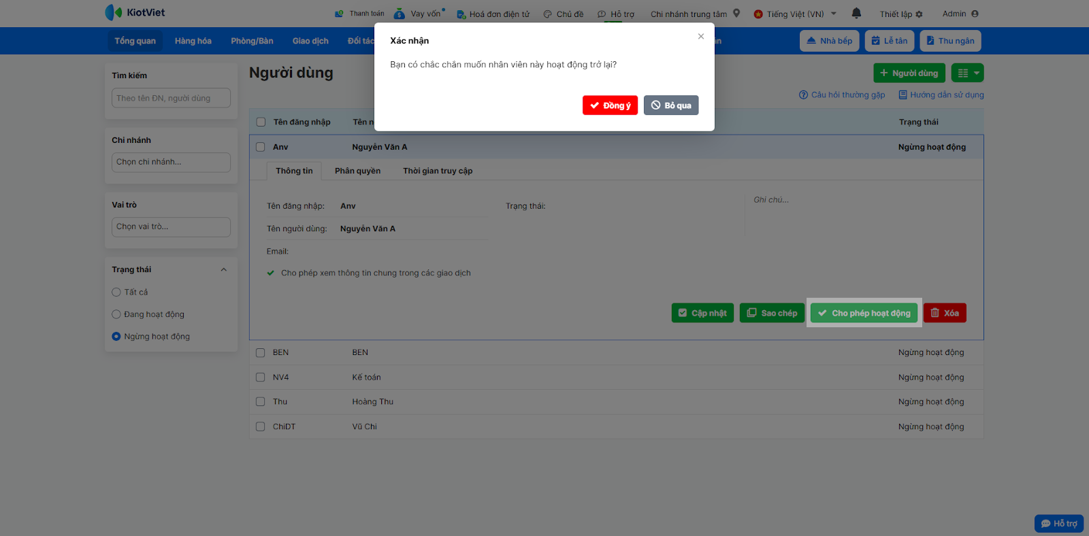The width and height of the screenshot is (1089, 536).
Task: Open Lễ tân screen
Action: point(890,41)
